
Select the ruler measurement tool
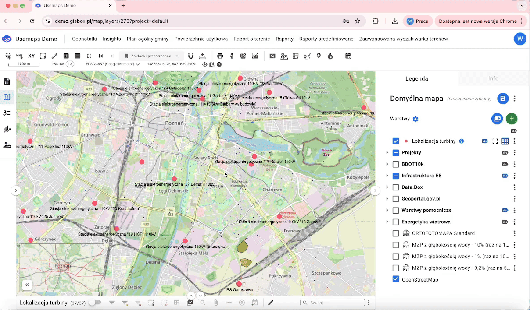55,56
